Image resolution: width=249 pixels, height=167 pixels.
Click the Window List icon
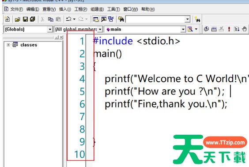(111, 19)
